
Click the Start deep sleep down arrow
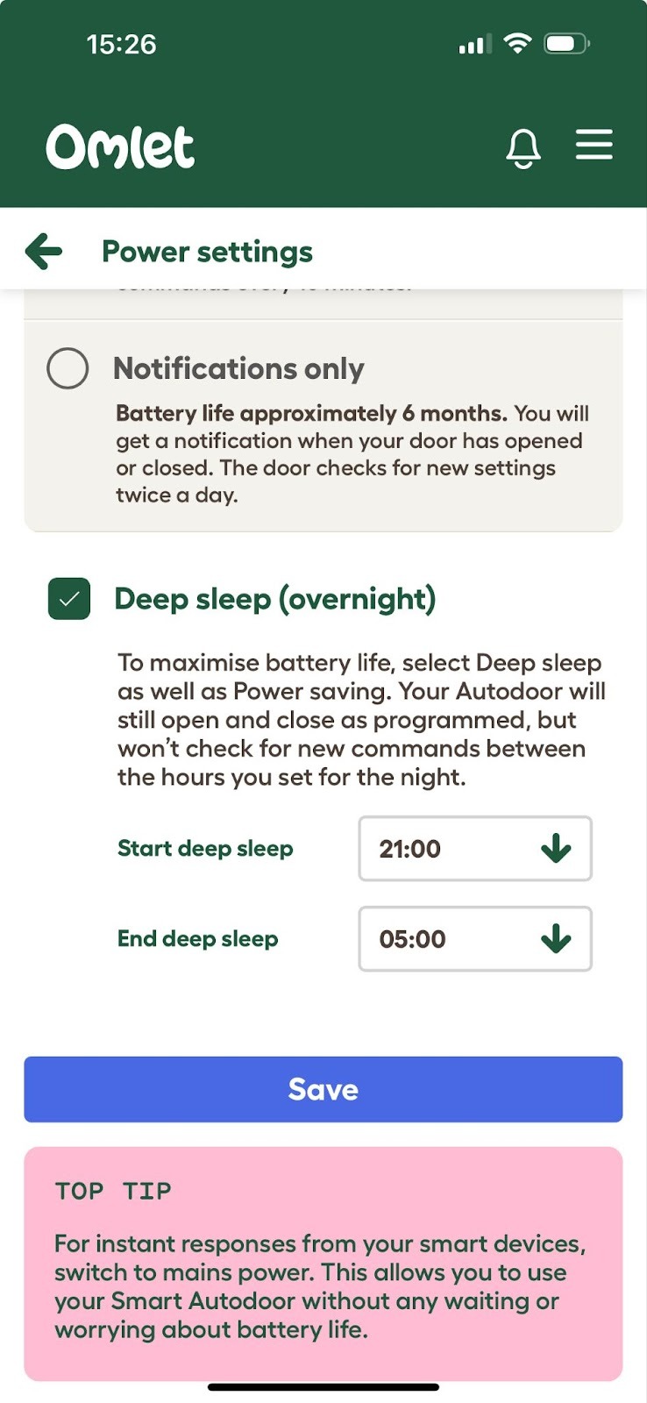556,849
